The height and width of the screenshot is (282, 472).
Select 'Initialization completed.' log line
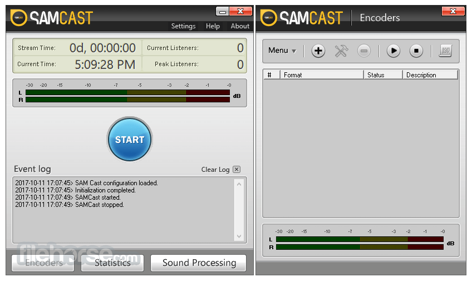click(75, 190)
